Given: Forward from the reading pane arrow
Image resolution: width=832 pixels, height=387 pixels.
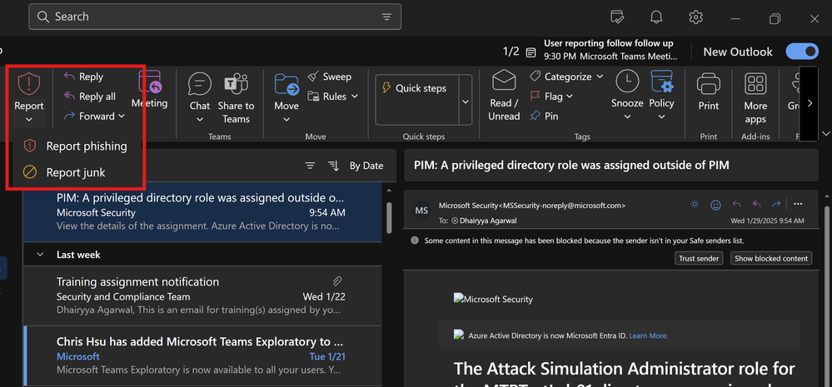Looking at the screenshot, I should (x=776, y=204).
